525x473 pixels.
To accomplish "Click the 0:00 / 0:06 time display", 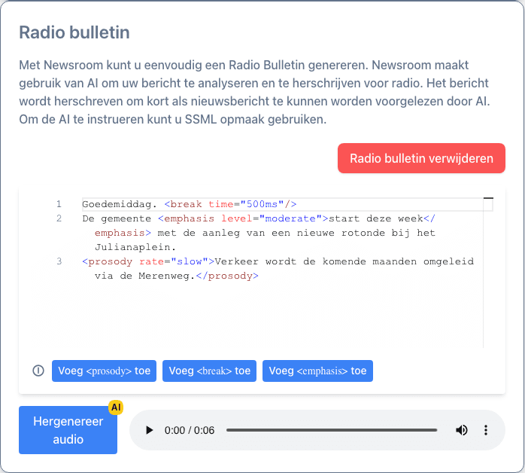I will (190, 430).
